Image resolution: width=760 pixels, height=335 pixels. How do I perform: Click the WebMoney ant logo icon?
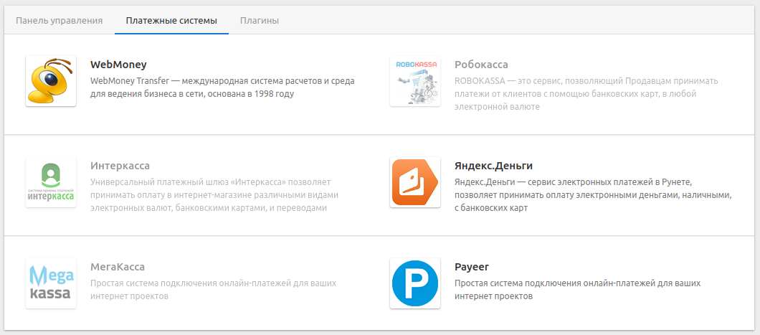[x=51, y=81]
